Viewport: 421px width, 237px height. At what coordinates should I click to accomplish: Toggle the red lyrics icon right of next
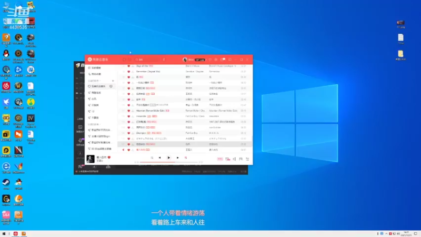(186, 157)
